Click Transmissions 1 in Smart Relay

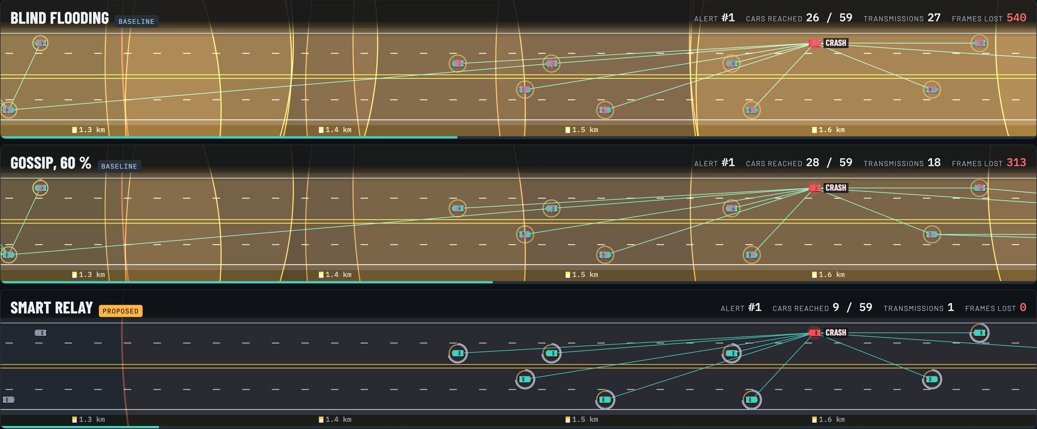coord(919,307)
